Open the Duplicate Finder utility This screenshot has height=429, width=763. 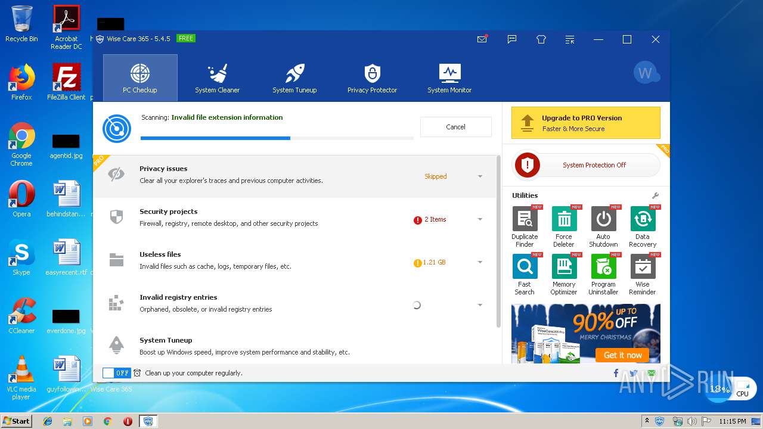pos(525,227)
